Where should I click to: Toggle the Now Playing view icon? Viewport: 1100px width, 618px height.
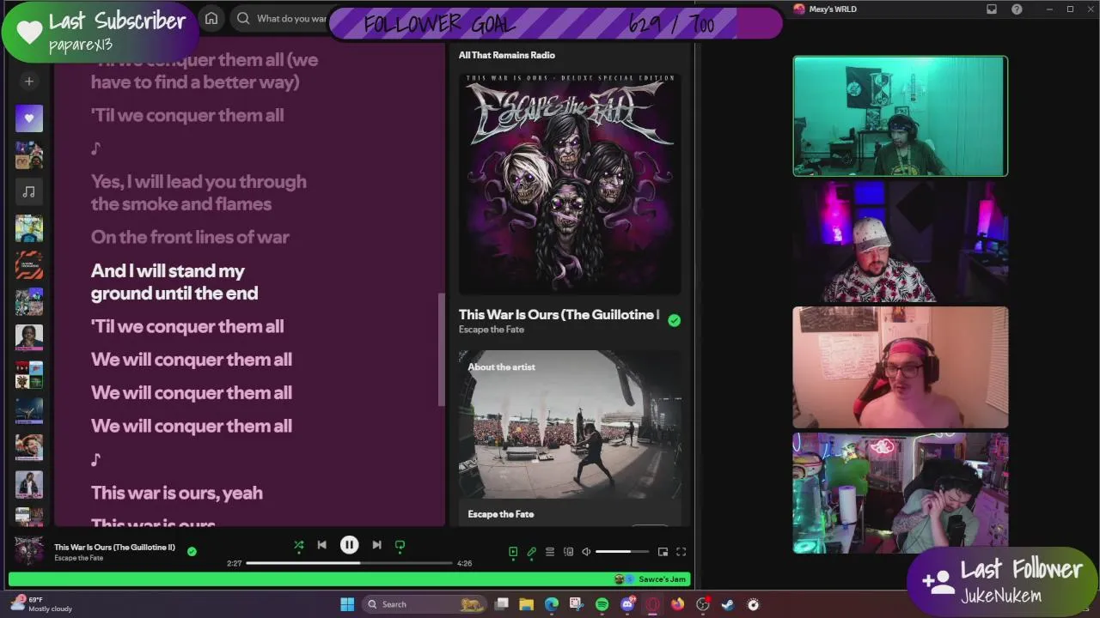513,552
